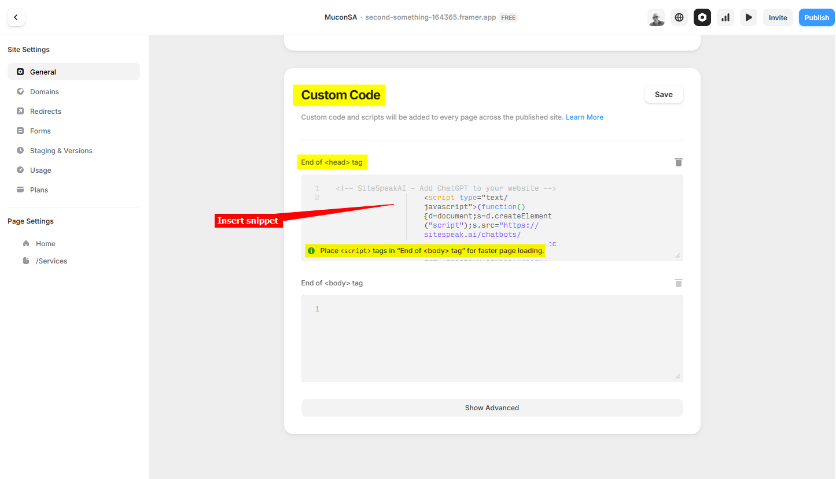Open the Learn More link
836x479 pixels.
584,117
